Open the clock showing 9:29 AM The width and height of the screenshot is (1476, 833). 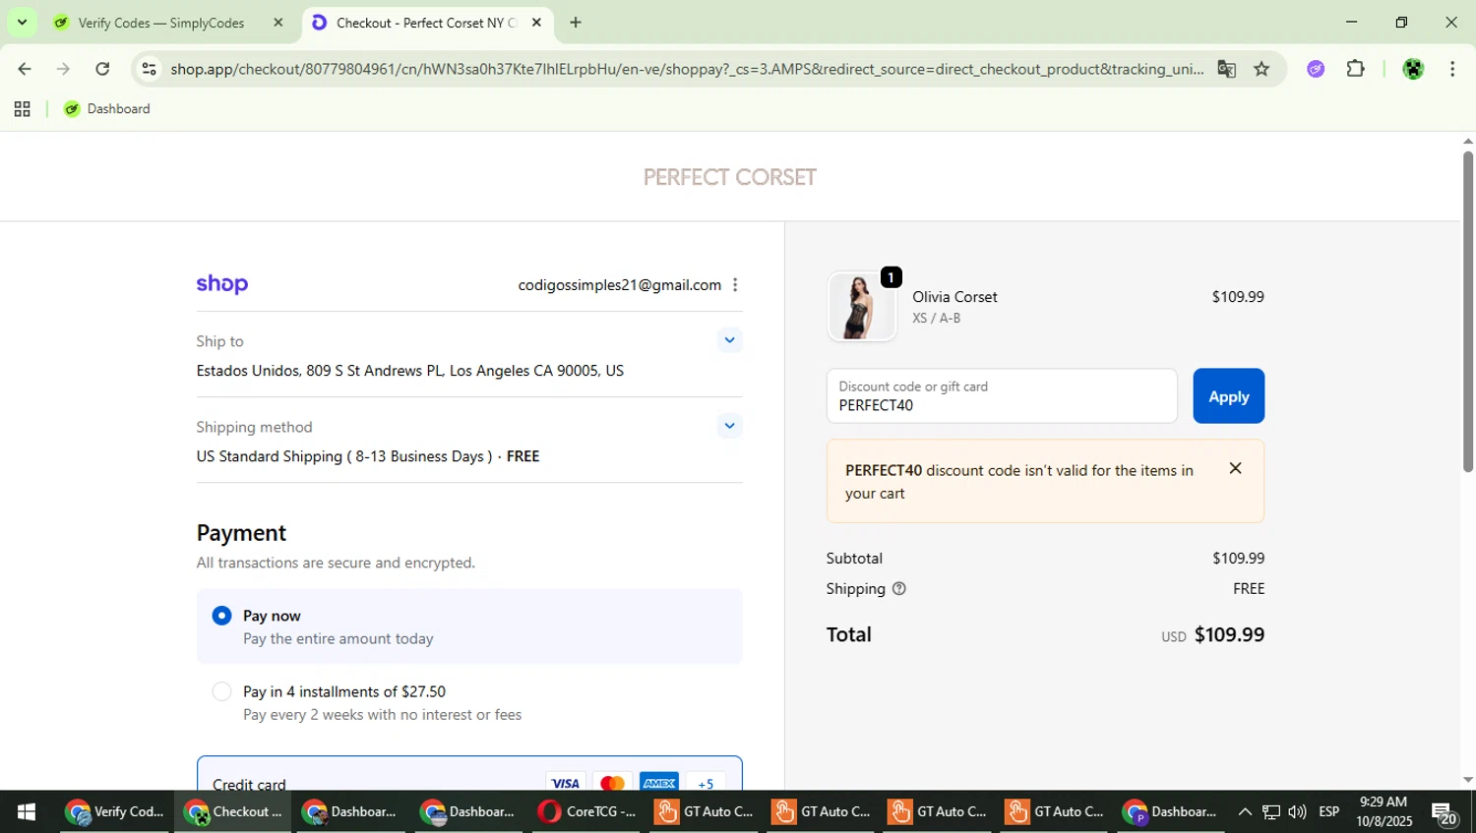[1384, 812]
